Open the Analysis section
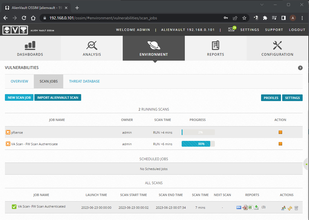 click(92, 49)
